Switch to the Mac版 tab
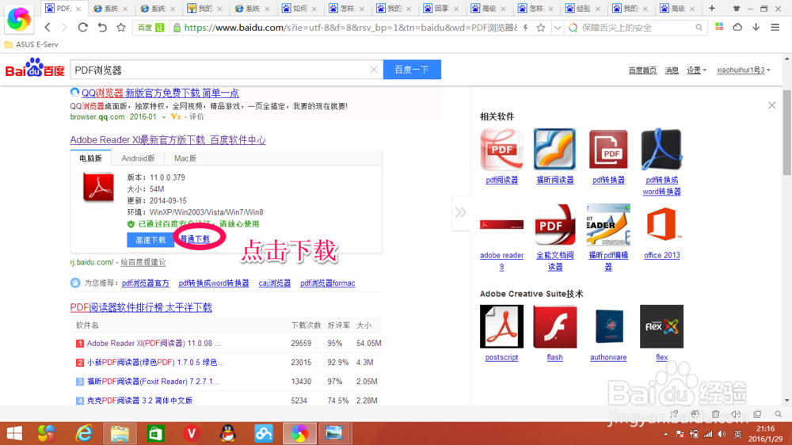Screen dimensions: 792x445 click(185, 158)
